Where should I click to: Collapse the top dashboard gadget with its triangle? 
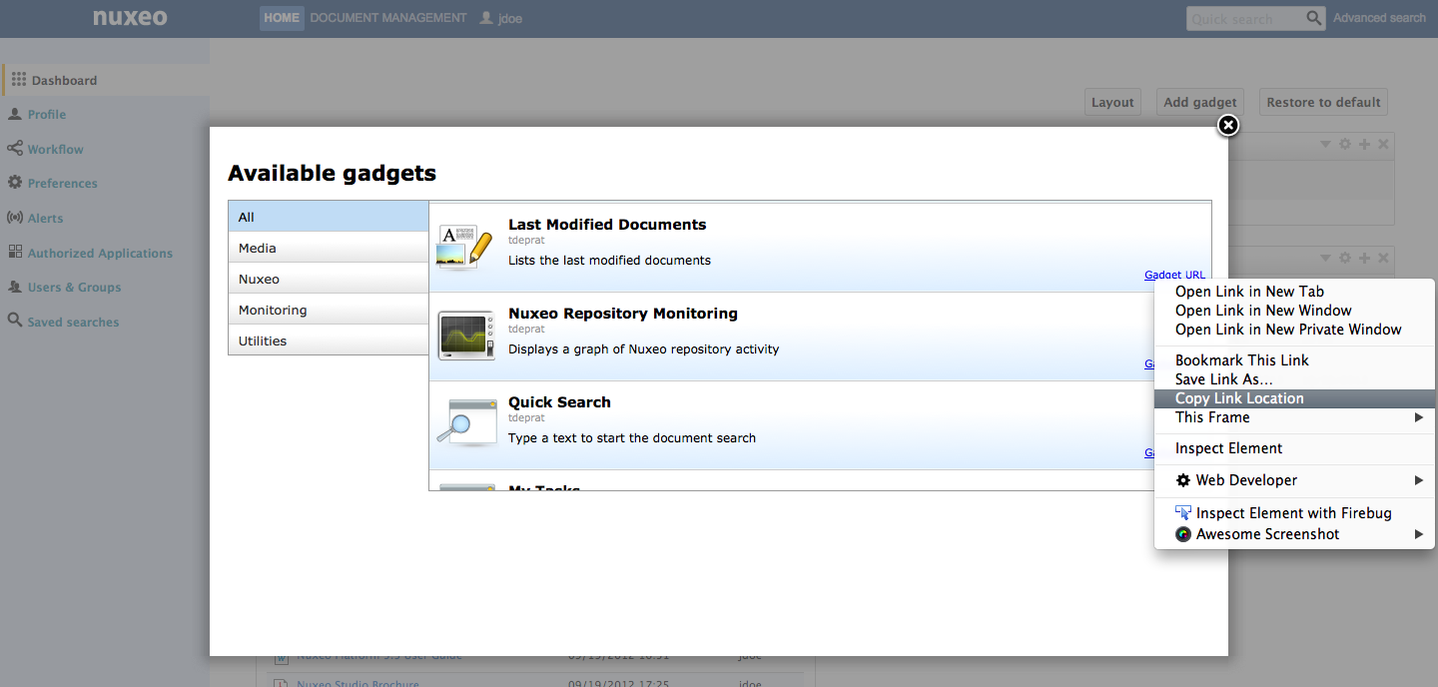tap(1326, 145)
